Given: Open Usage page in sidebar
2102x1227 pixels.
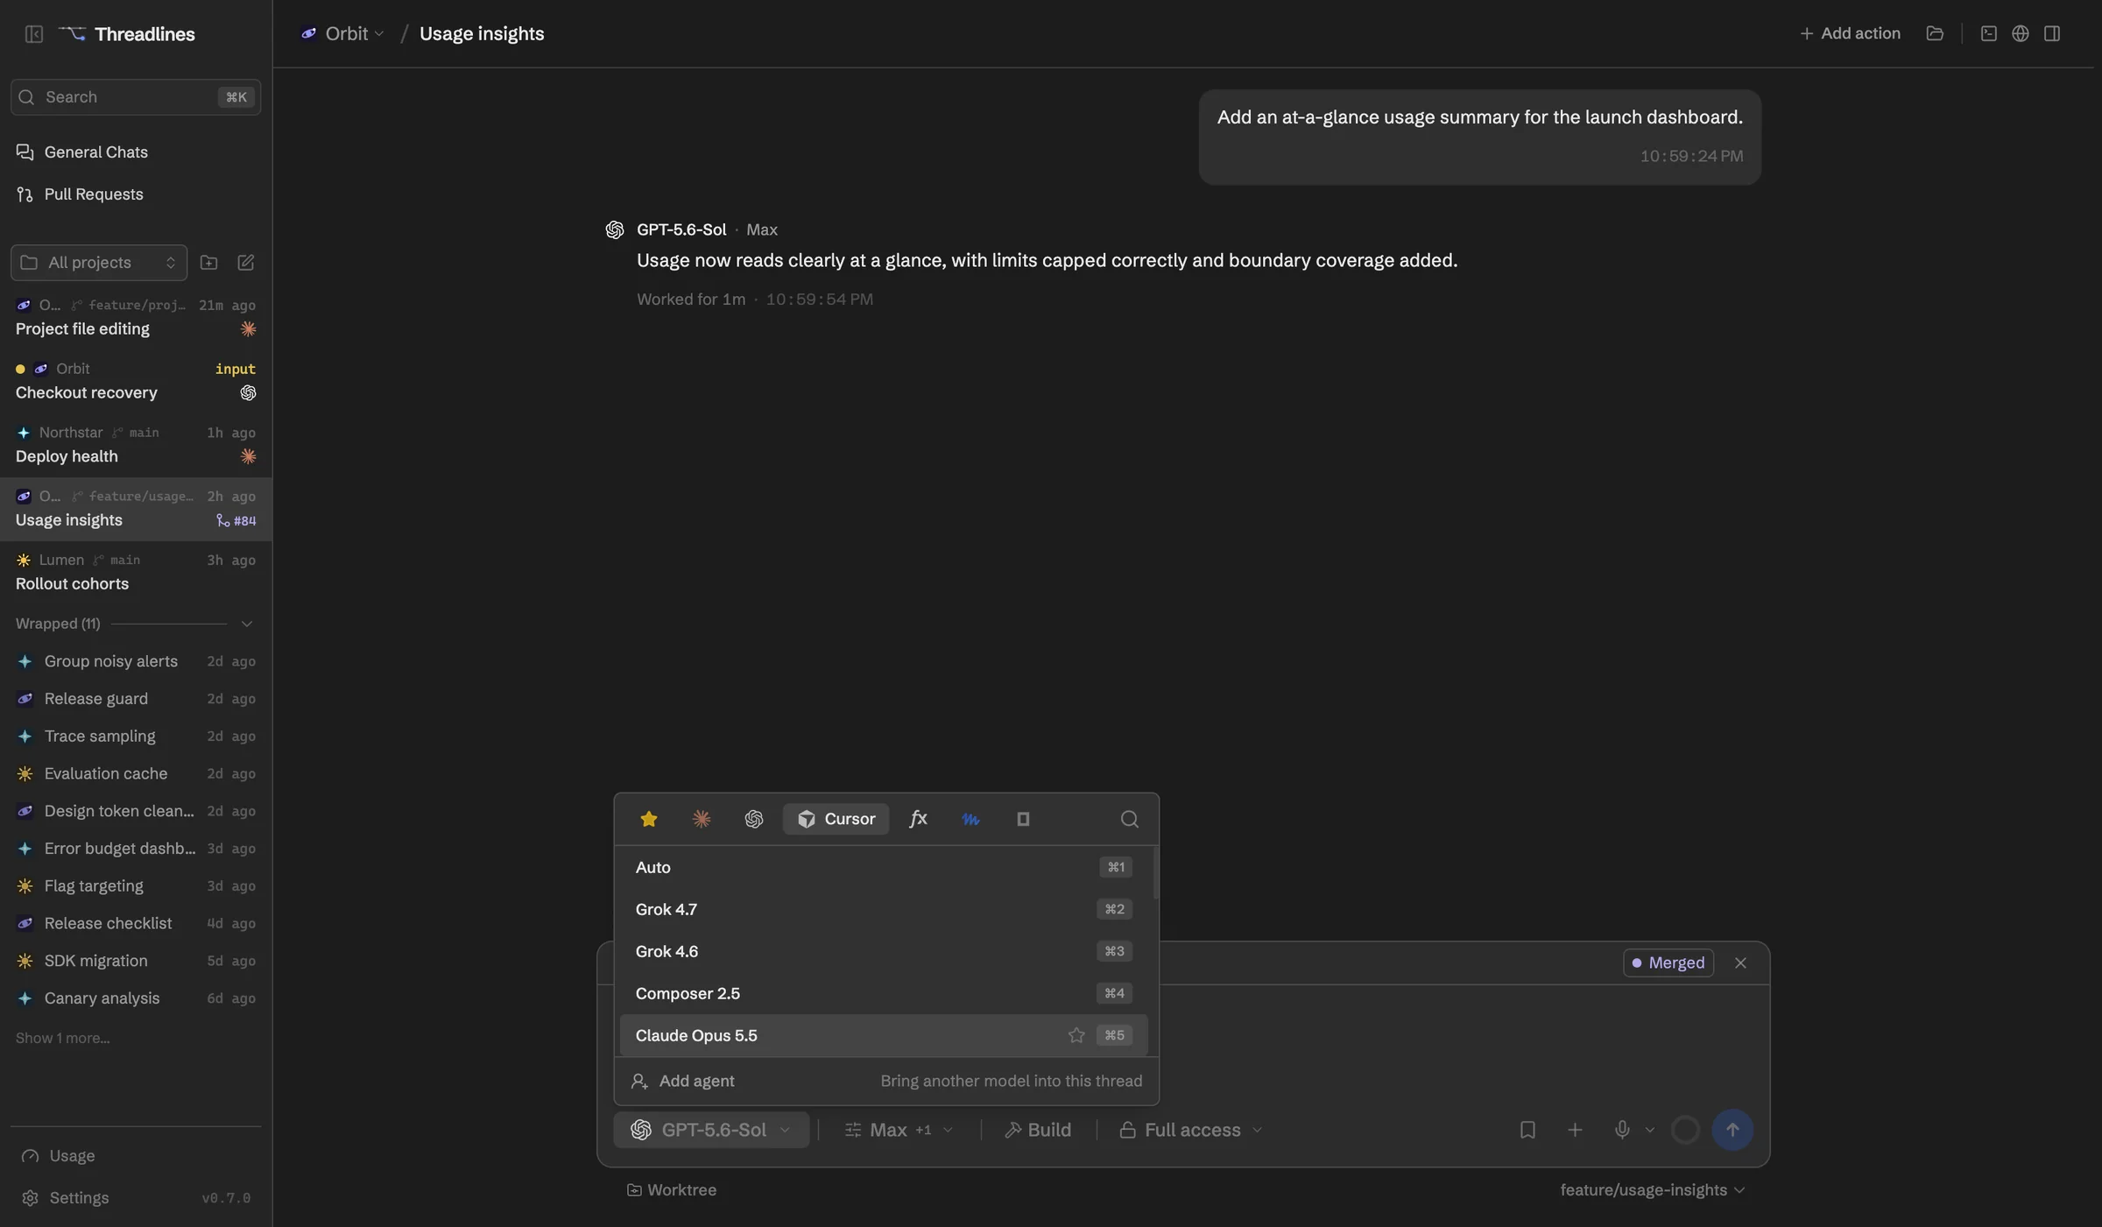Looking at the screenshot, I should click(x=136, y=1156).
